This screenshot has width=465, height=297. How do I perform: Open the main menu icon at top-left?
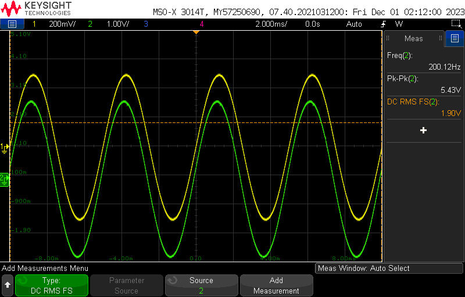click(x=12, y=24)
